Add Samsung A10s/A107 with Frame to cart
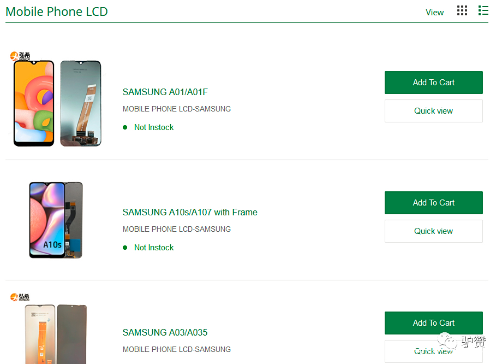The height and width of the screenshot is (364, 502). pos(433,203)
